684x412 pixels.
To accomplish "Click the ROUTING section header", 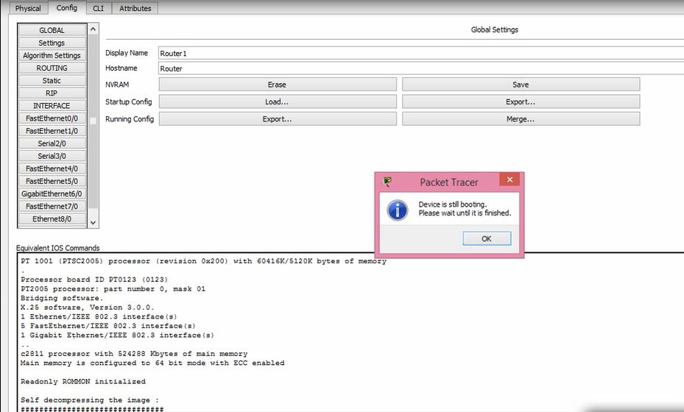I will coord(52,68).
